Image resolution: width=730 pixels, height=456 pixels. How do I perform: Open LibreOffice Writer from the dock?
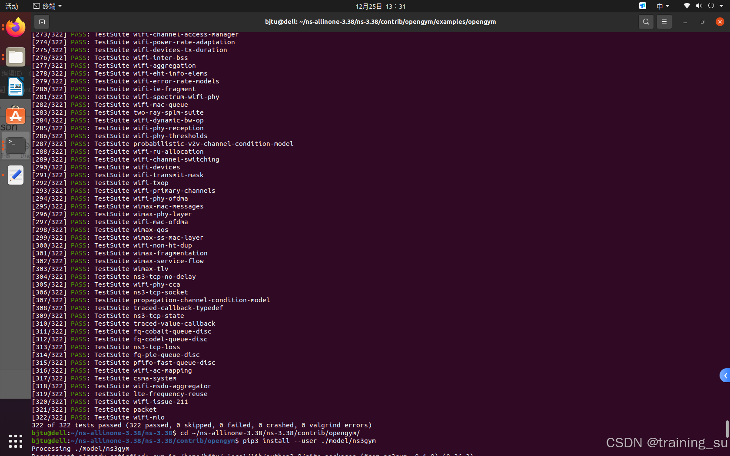(x=15, y=86)
